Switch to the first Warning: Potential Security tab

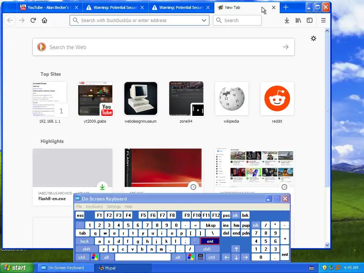115,7
